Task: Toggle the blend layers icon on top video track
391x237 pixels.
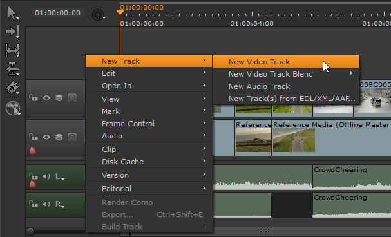Action: (59, 98)
